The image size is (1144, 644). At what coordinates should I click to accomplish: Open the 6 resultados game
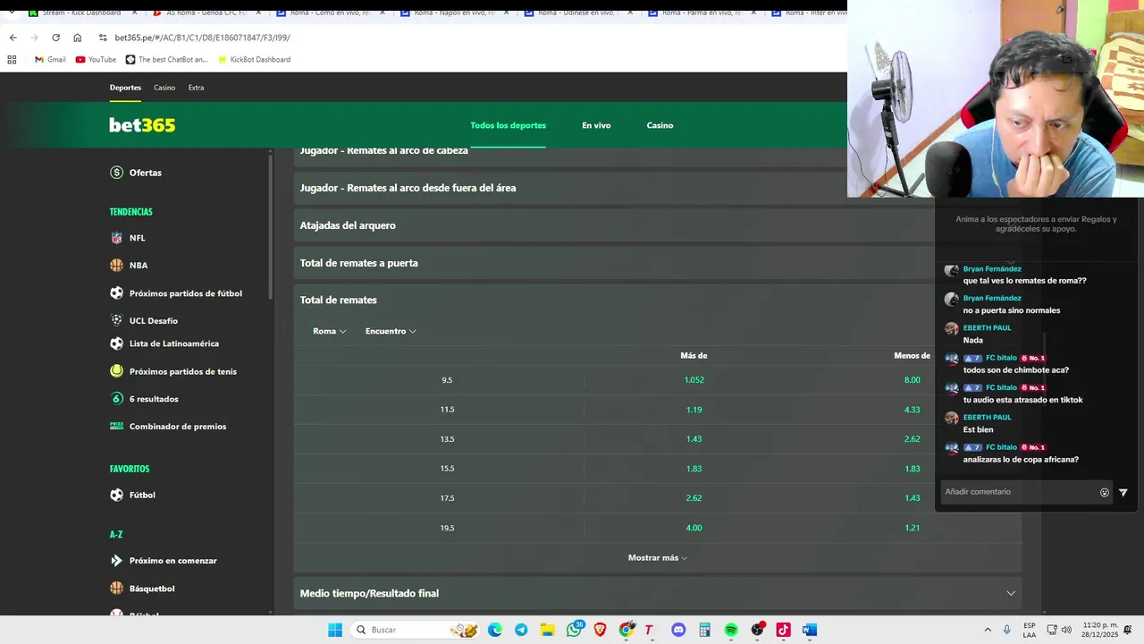coord(144,399)
